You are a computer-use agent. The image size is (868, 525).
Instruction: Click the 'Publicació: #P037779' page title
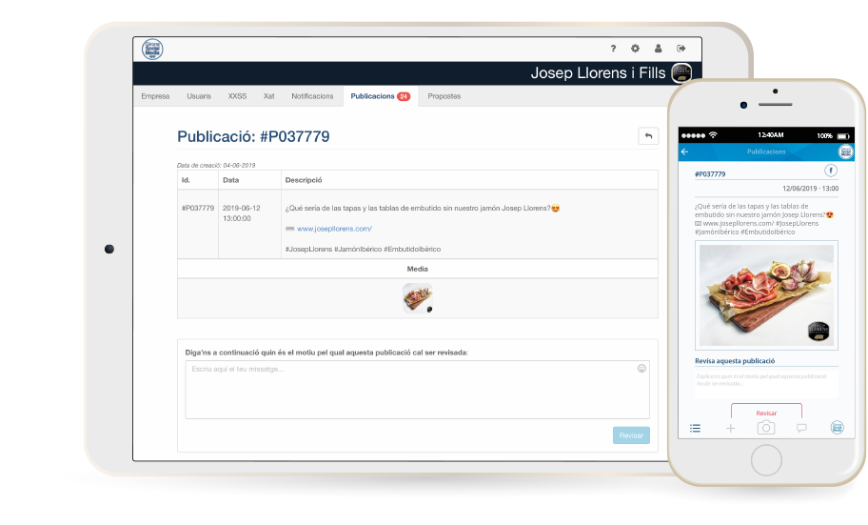pyautogui.click(x=253, y=136)
